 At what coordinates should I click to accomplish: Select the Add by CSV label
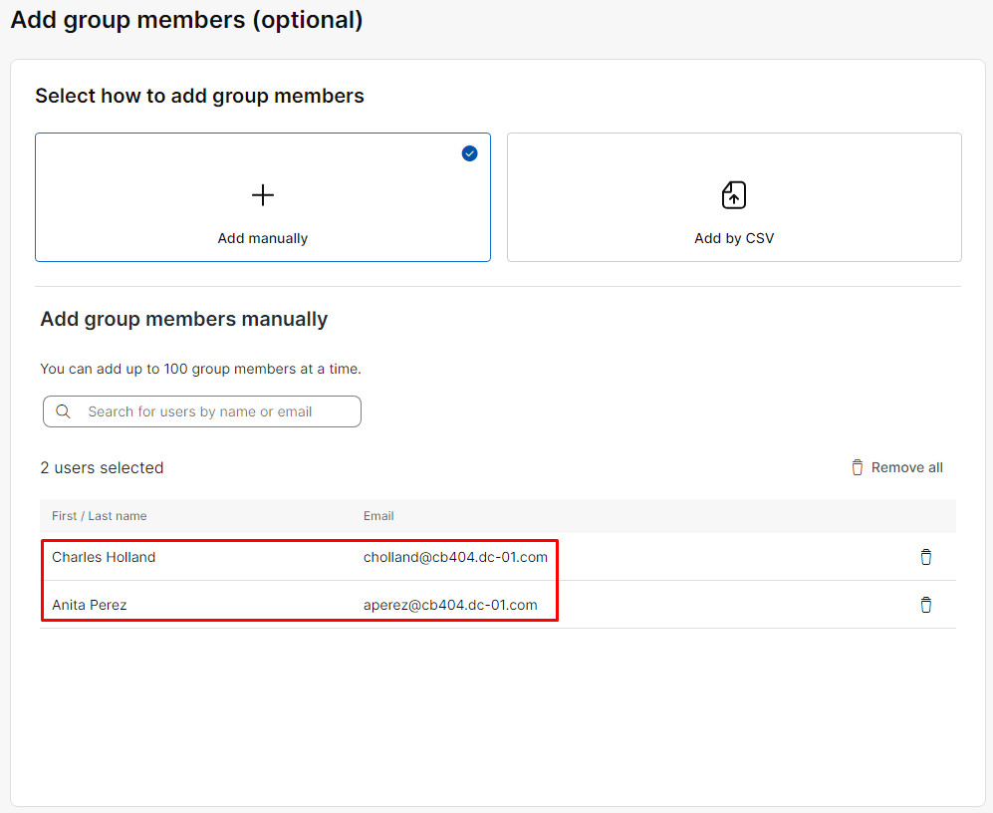[734, 238]
